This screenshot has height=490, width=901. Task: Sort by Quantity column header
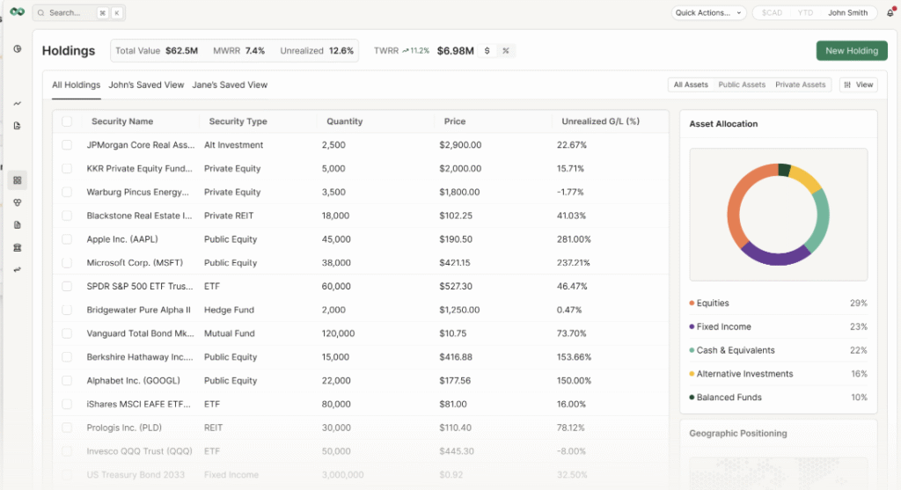coord(345,121)
